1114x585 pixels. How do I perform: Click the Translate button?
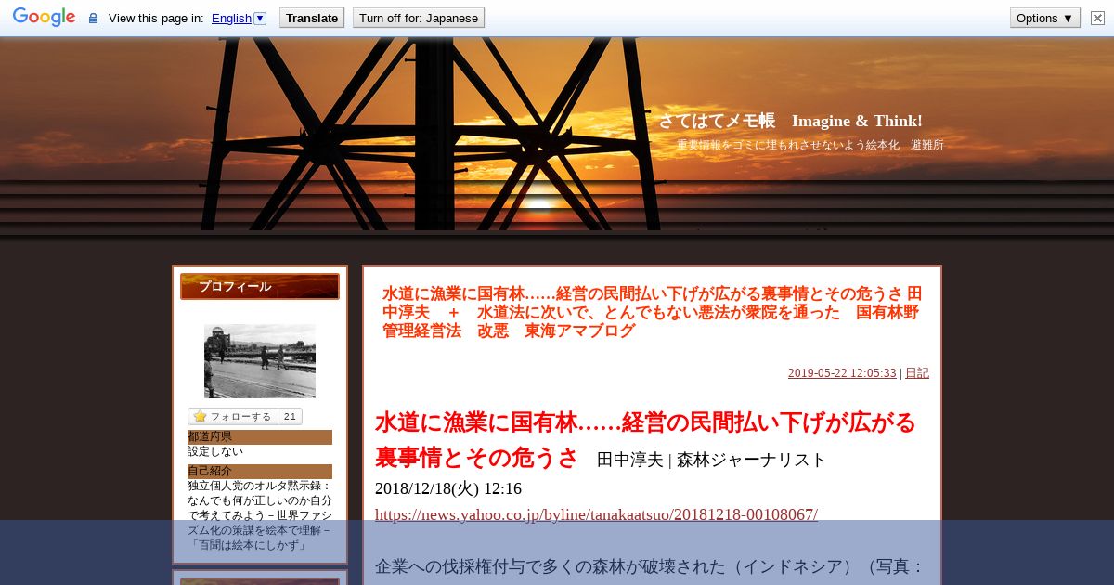[312, 18]
